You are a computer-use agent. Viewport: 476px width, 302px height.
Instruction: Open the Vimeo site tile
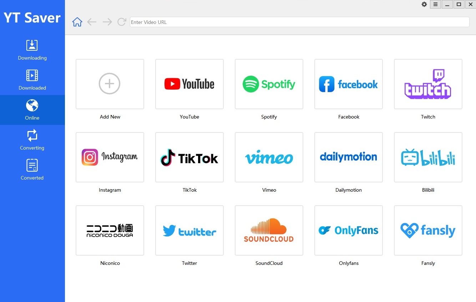(x=269, y=157)
